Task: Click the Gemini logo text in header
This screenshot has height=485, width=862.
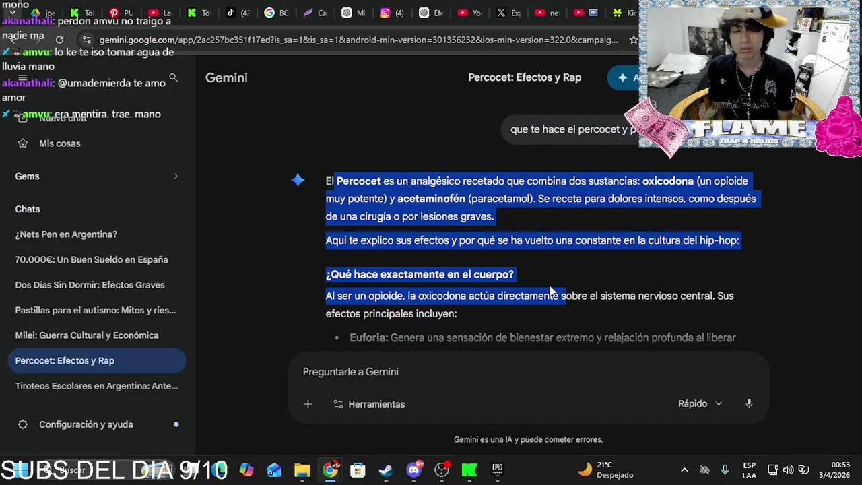Action: pyautogui.click(x=226, y=77)
